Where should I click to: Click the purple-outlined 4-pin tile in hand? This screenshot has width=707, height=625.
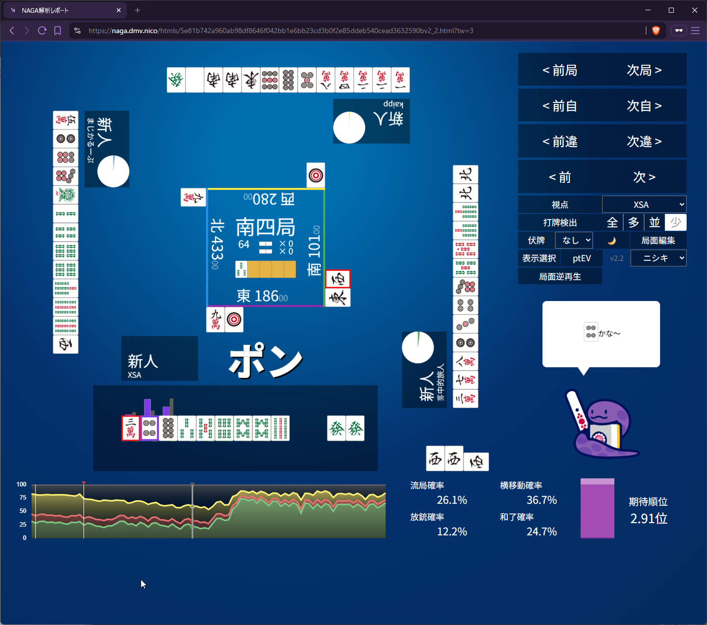click(149, 428)
